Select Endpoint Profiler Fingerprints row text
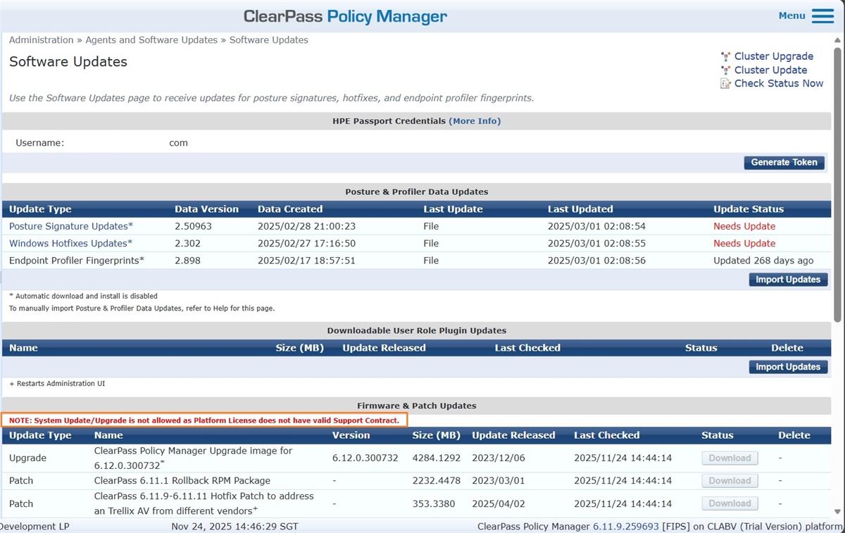Image resolution: width=845 pixels, height=533 pixels. pos(77,261)
